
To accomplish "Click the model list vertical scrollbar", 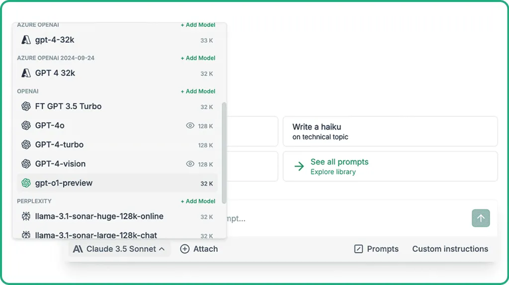I will (x=224, y=153).
